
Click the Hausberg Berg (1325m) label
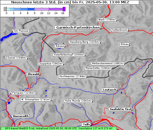pos(84,42)
